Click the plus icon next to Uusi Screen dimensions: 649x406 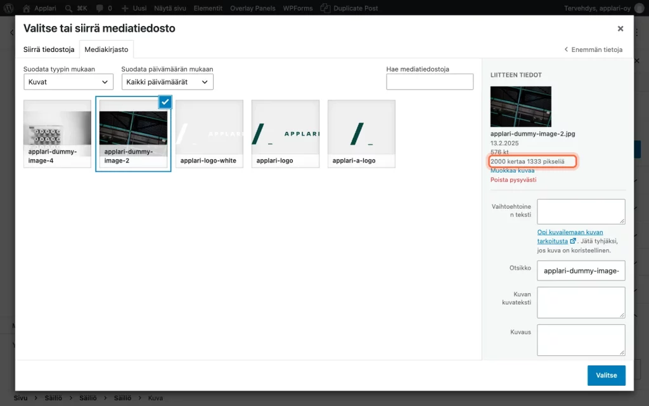(x=125, y=8)
